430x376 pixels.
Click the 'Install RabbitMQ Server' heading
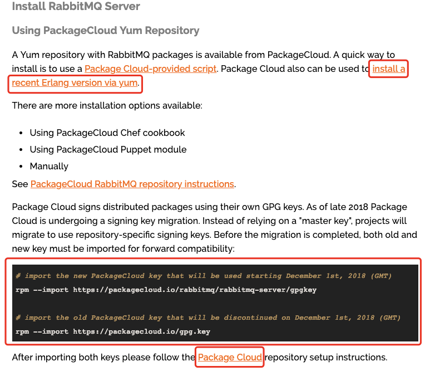click(76, 6)
